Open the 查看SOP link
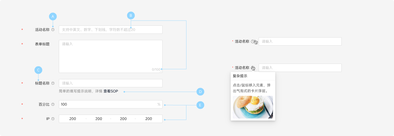 (x=111, y=91)
